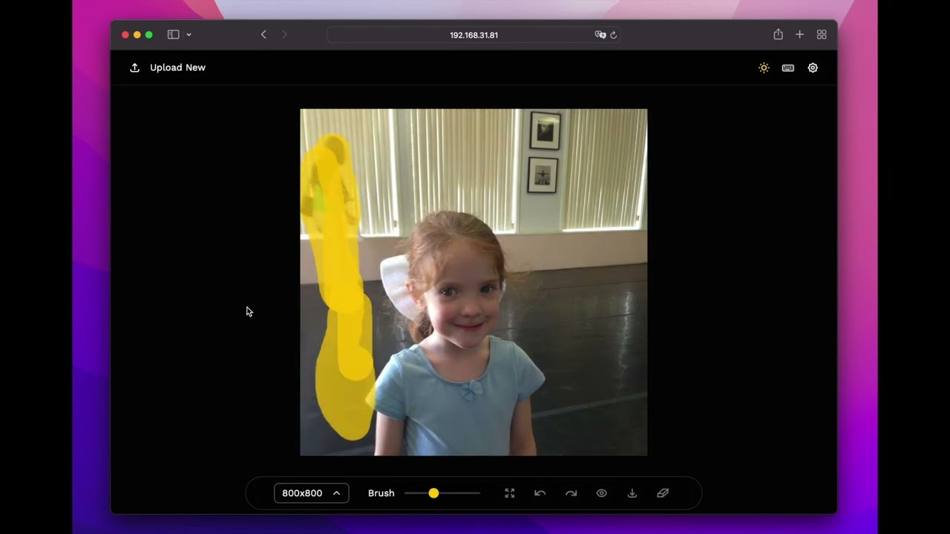Click the image canvas of the girl
This screenshot has height=534, width=950.
(x=474, y=283)
